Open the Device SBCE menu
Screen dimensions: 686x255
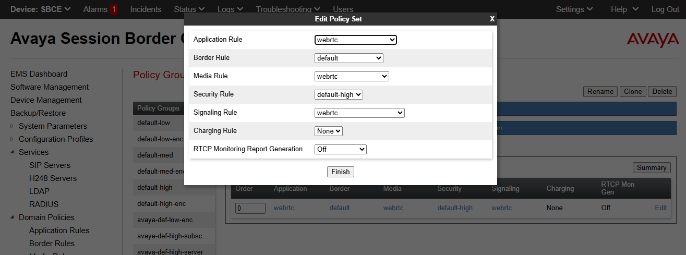[40, 9]
